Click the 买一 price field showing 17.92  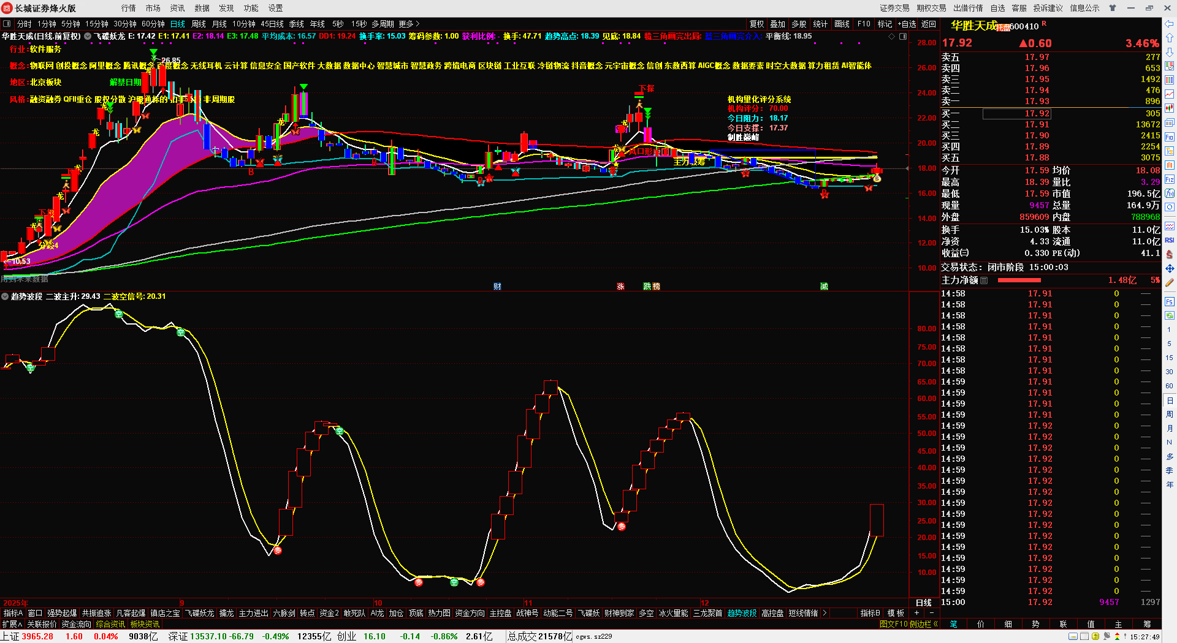tap(1017, 113)
